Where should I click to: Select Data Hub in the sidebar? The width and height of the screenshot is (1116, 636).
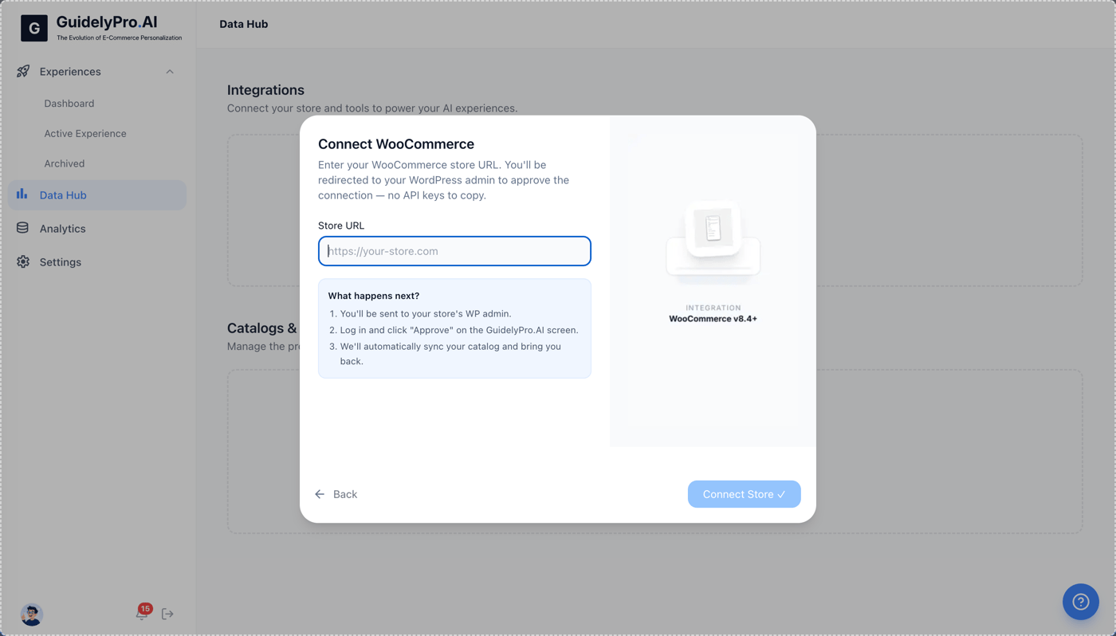point(97,195)
